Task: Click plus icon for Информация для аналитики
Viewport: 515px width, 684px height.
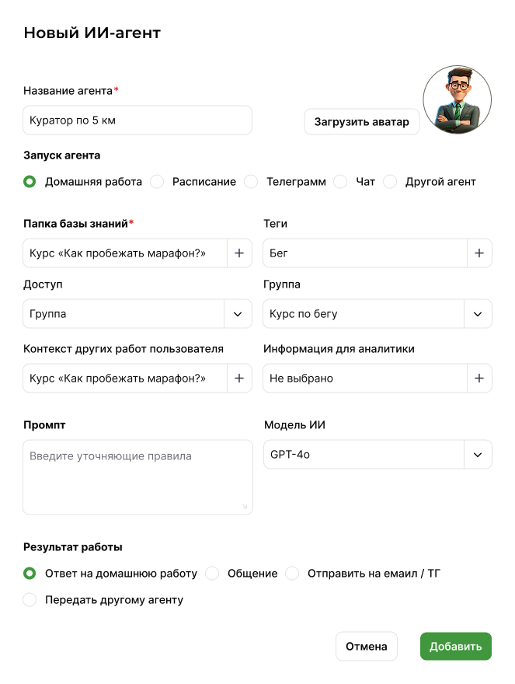Action: click(x=479, y=379)
